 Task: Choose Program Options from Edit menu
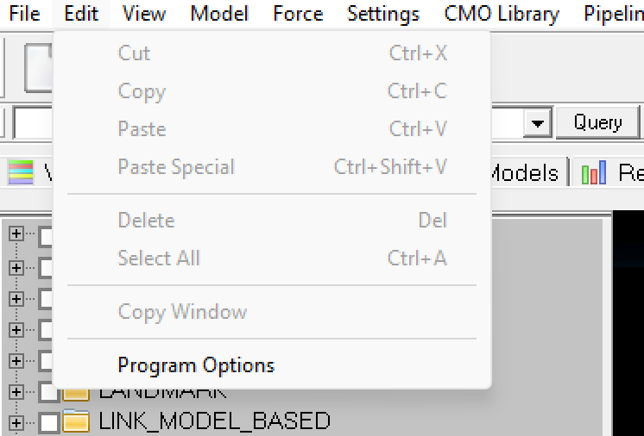196,365
